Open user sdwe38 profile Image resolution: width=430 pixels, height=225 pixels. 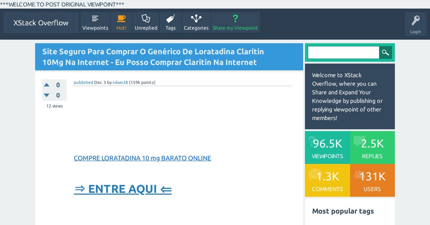coord(120,82)
